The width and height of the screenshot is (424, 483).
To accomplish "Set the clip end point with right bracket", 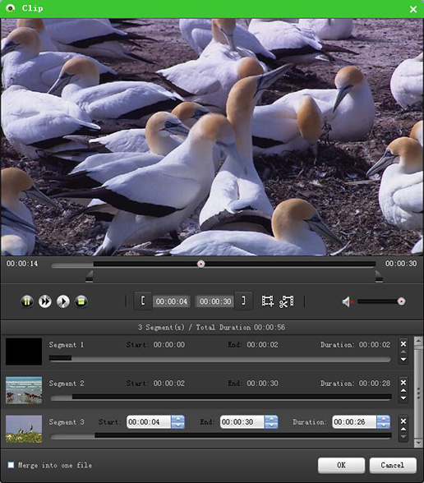I will point(243,301).
